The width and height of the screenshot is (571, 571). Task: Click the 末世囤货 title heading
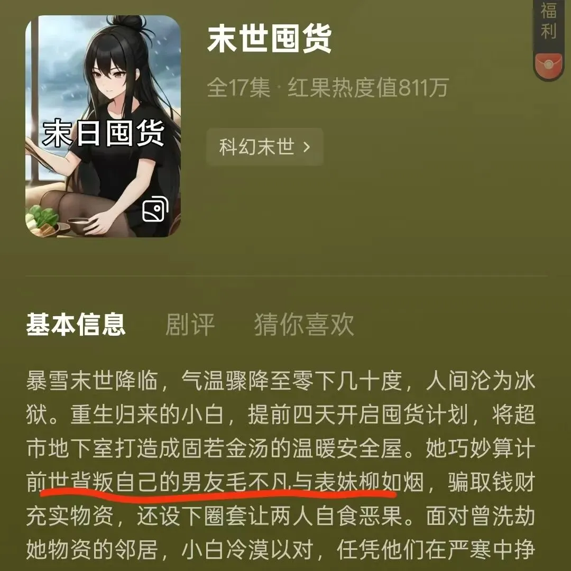[x=269, y=38]
